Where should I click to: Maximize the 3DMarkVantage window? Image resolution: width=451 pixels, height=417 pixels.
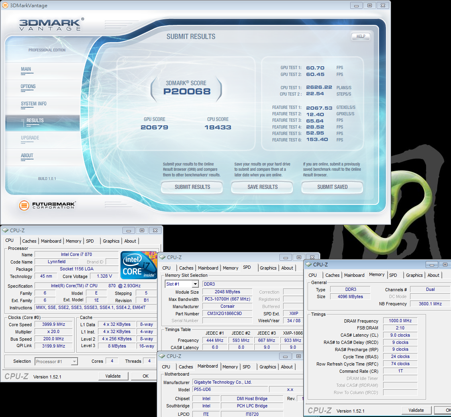tap(369, 6)
